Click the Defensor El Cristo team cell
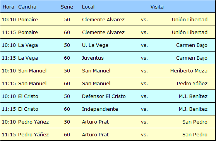 [104, 96]
